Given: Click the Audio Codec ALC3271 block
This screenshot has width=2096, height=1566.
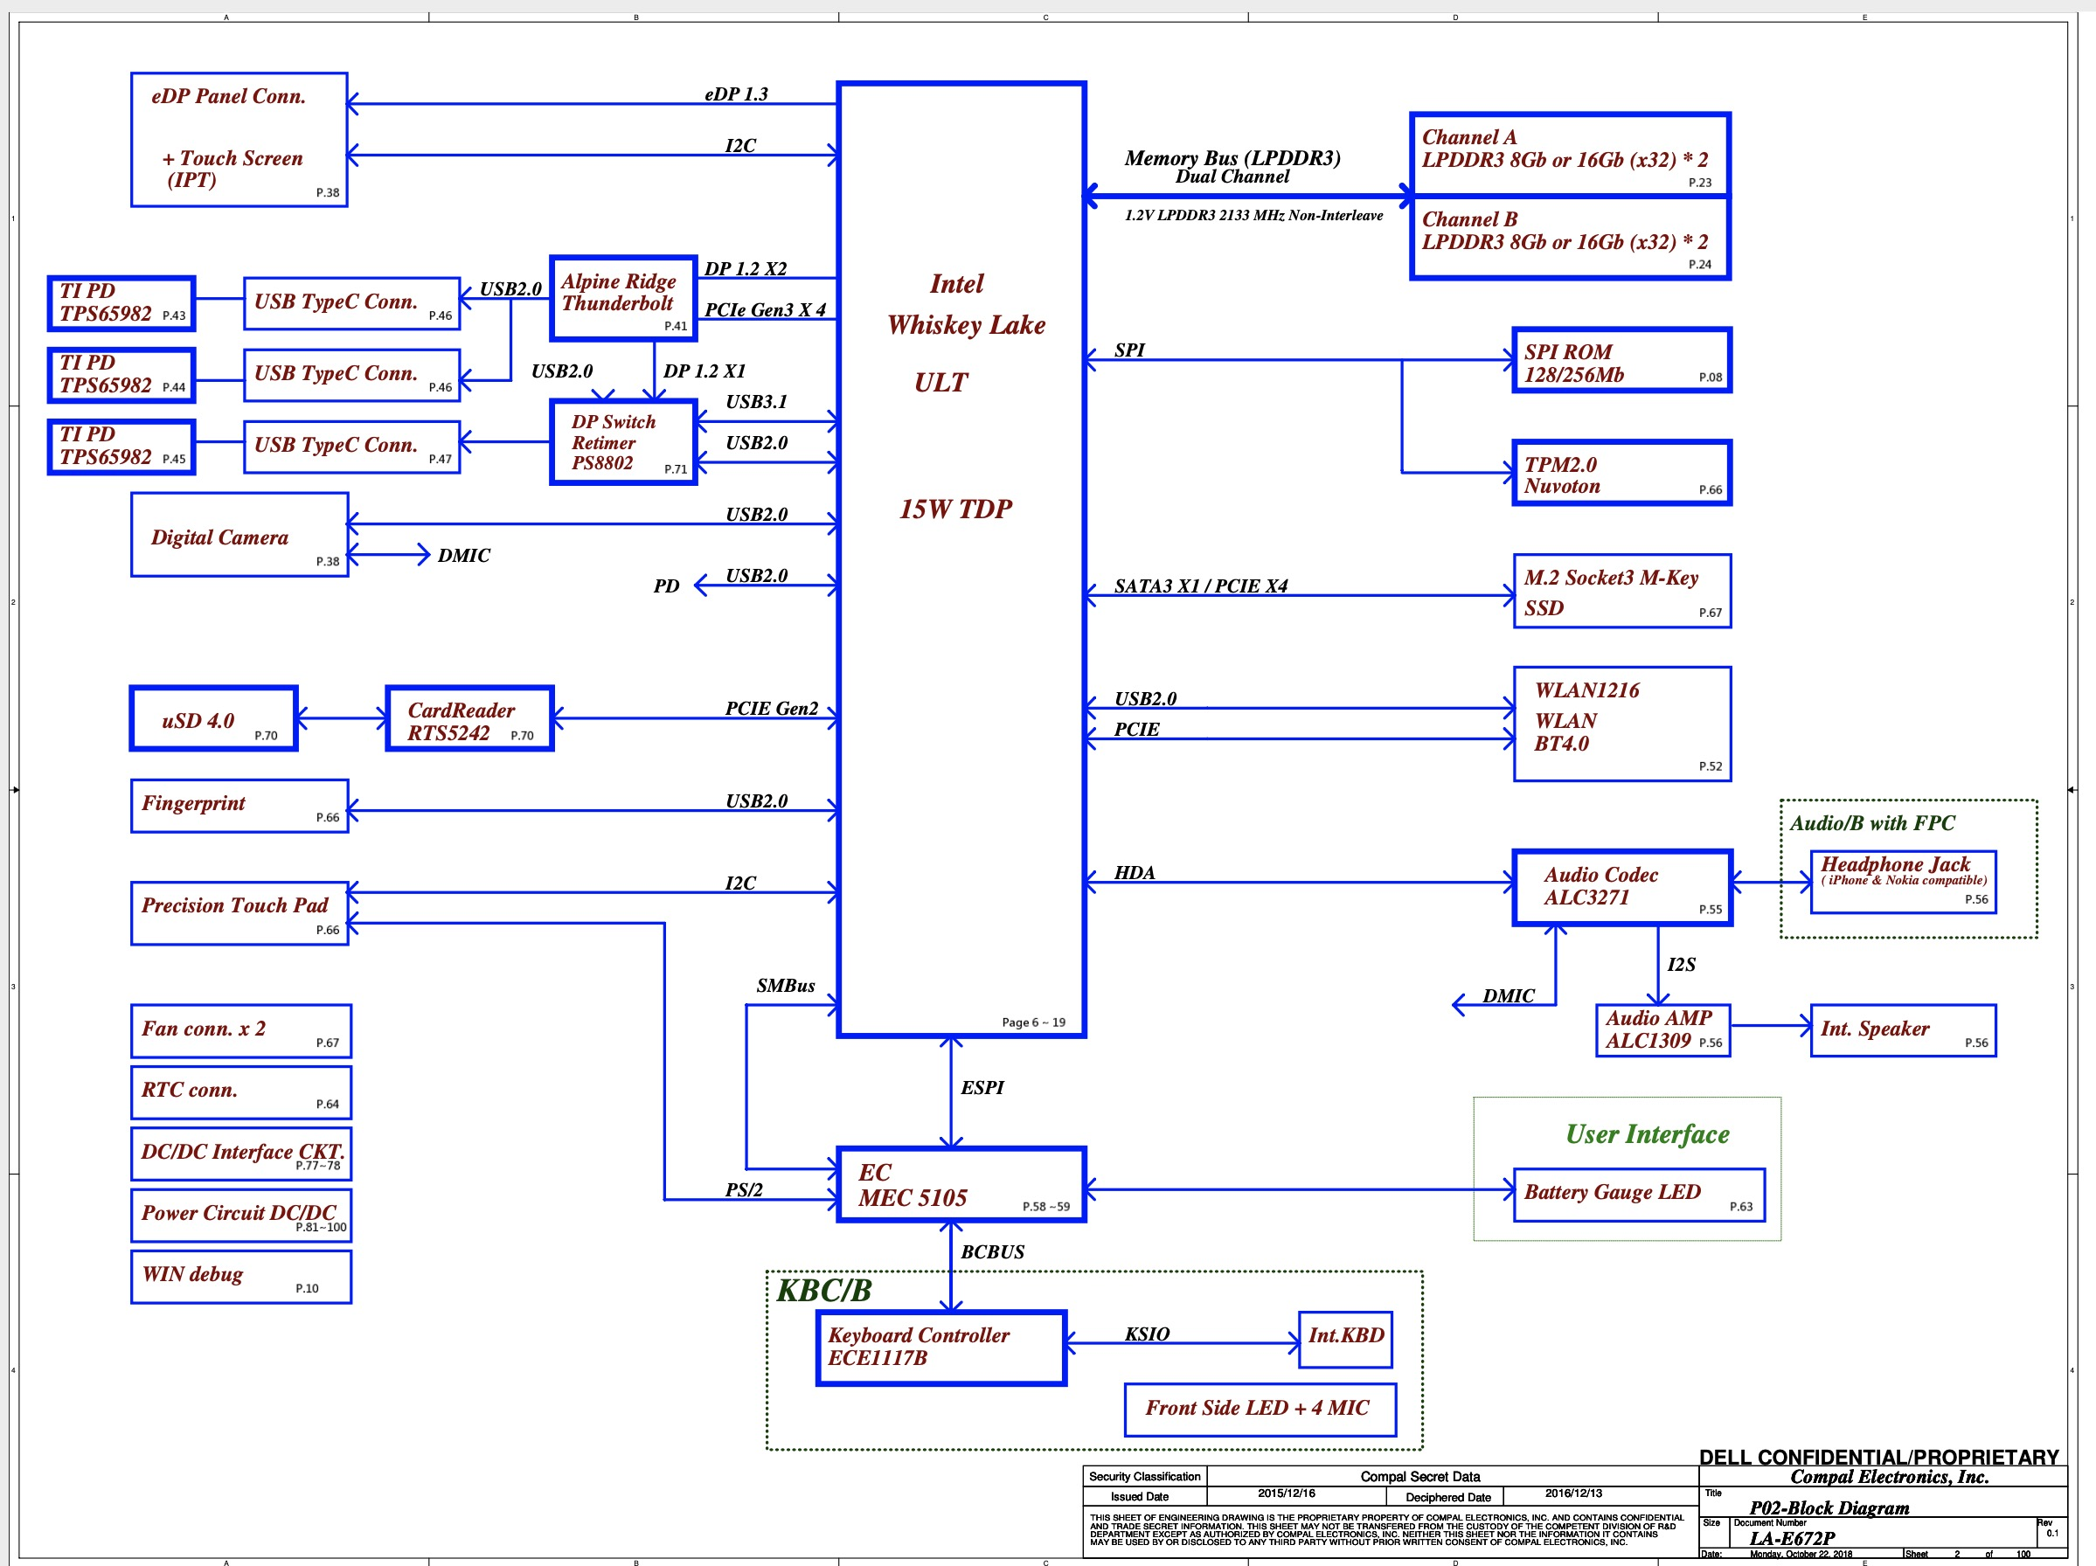Looking at the screenshot, I should tap(1622, 887).
